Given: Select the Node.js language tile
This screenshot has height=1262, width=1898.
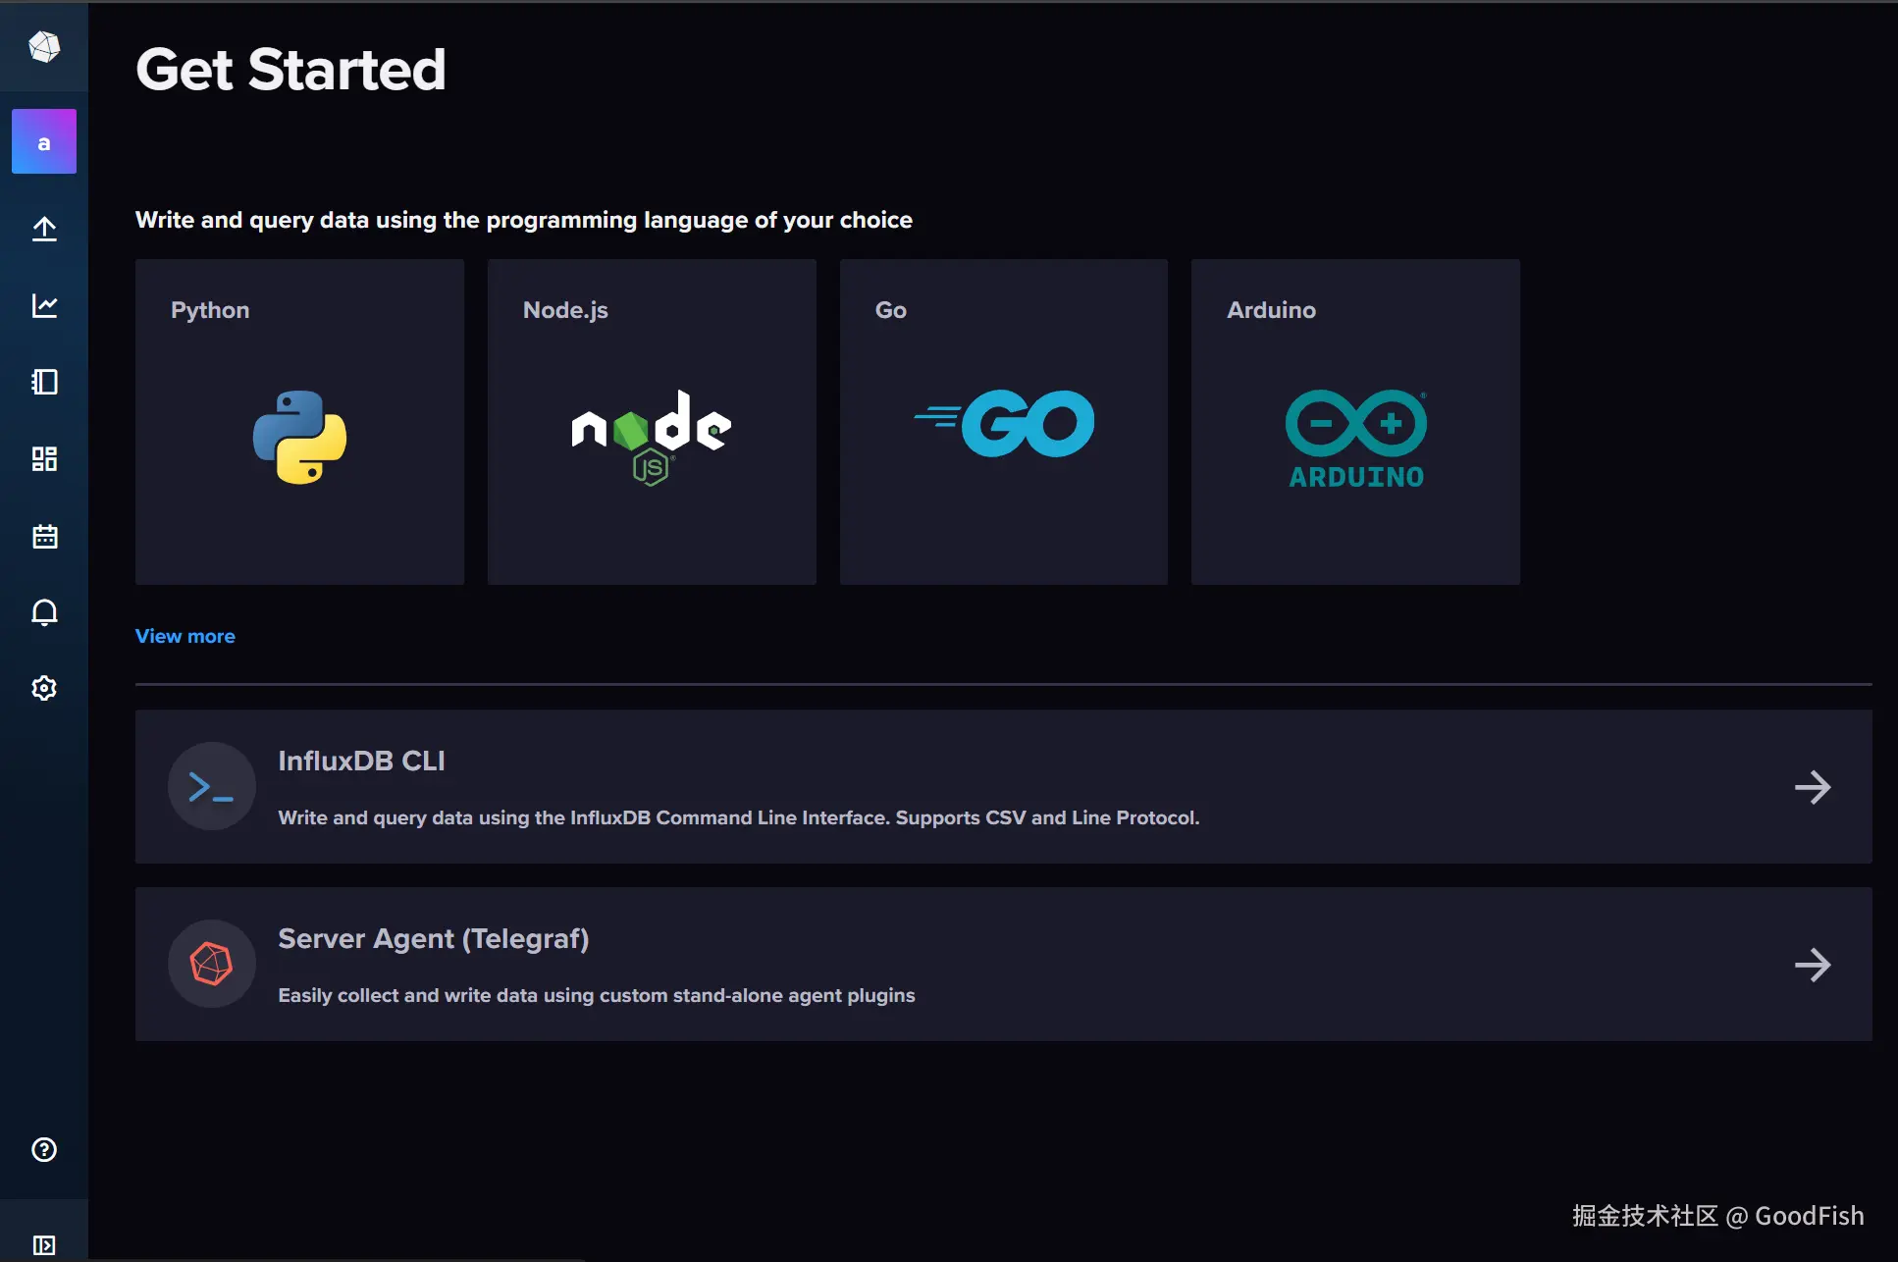Looking at the screenshot, I should coord(652,422).
